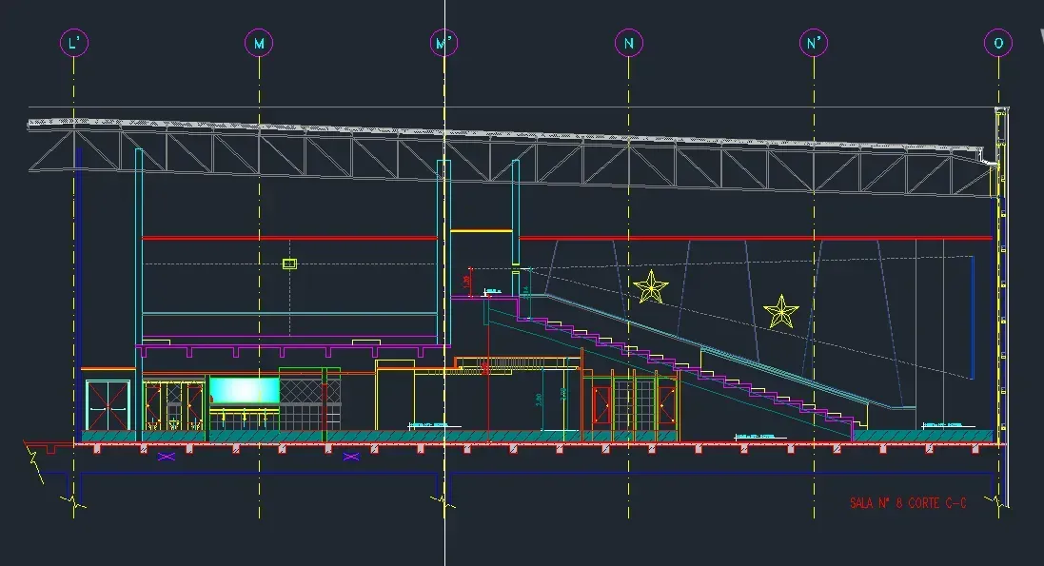This screenshot has height=566, width=1044.
Task: Select the M grid axis bubble
Action: point(259,44)
